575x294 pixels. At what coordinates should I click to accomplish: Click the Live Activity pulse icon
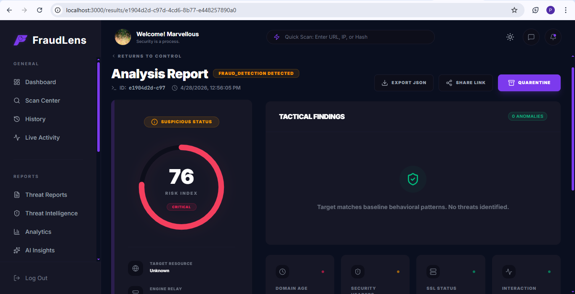click(x=17, y=138)
